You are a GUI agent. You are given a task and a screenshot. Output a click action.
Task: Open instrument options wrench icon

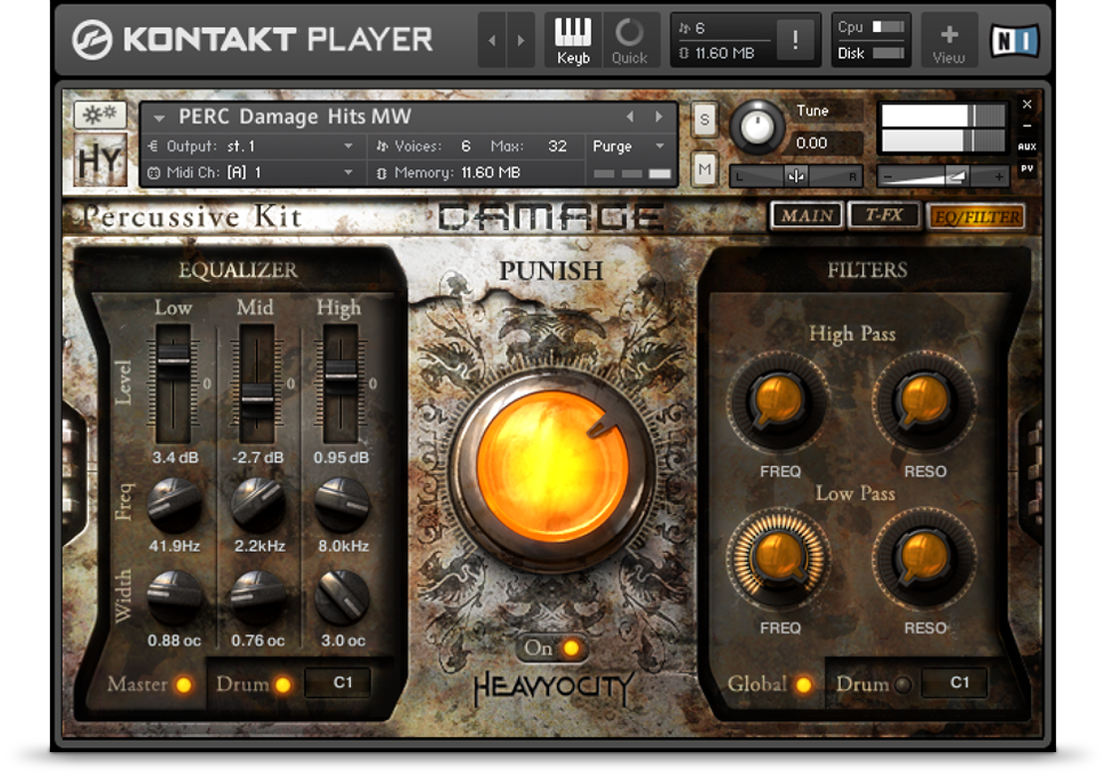[x=100, y=115]
